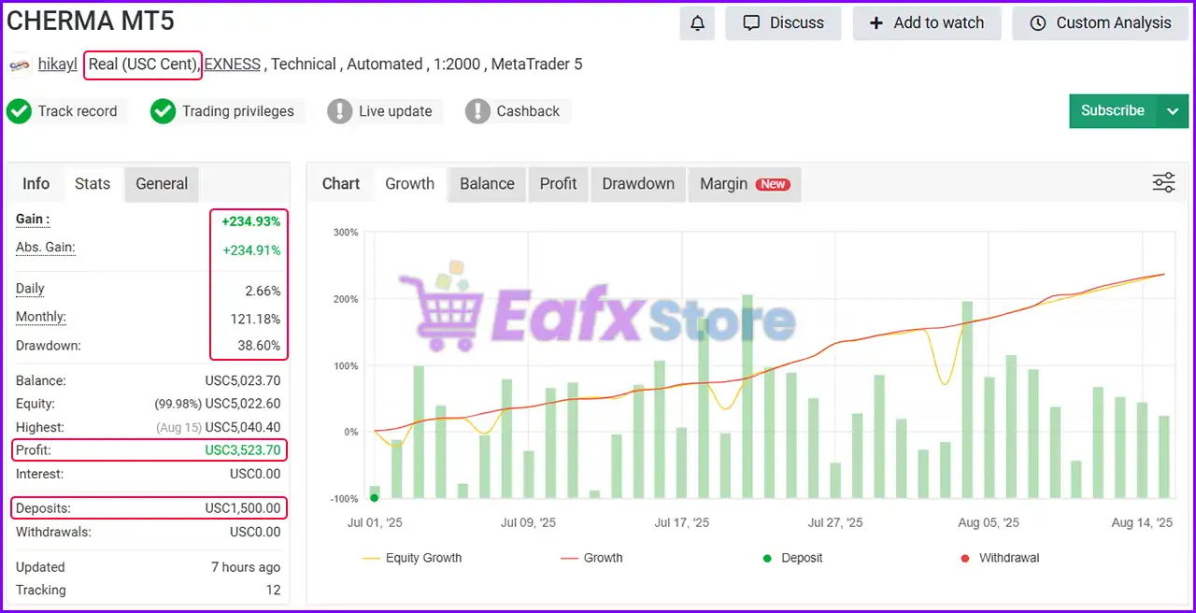Click the Profit label
This screenshot has height=613, width=1196.
34,450
